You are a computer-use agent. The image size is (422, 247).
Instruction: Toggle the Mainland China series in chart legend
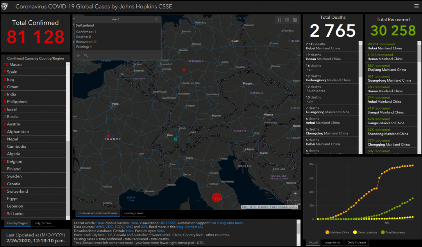(x=337, y=233)
